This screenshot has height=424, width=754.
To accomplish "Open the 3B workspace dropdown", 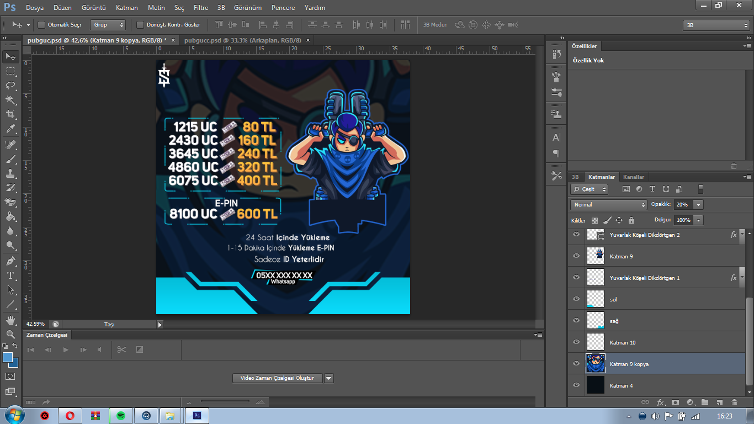I will tap(716, 25).
